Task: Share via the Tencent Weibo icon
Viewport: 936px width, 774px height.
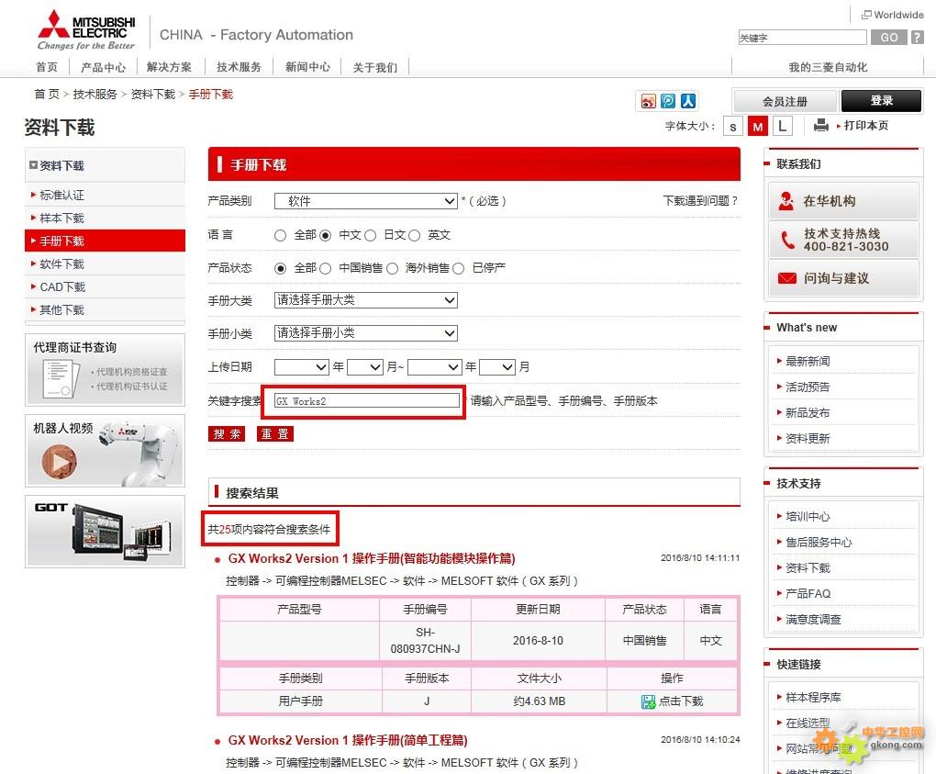Action: pyautogui.click(x=668, y=101)
